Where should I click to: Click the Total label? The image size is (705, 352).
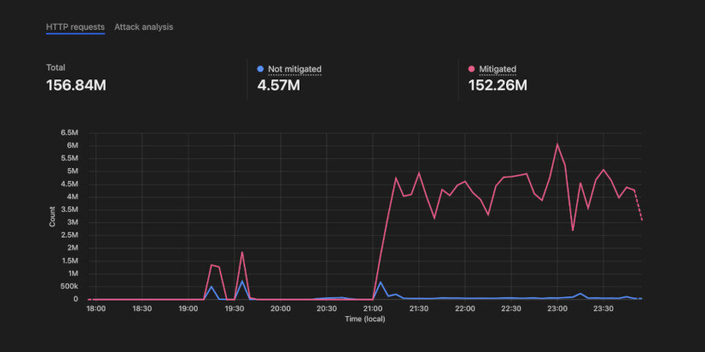[x=56, y=67]
